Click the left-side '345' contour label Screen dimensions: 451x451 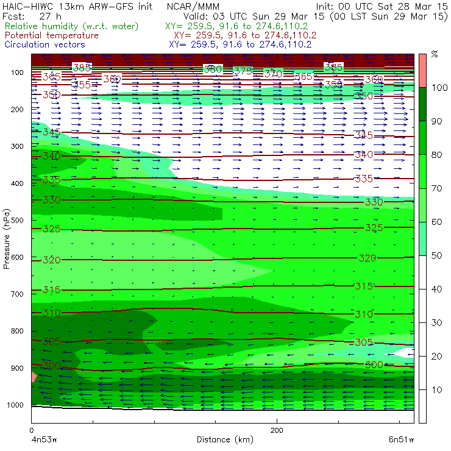click(52, 132)
